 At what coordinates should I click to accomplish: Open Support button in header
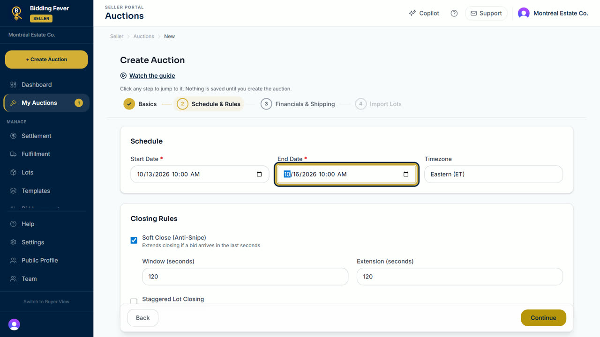pos(486,13)
